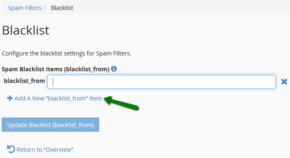Screen dimensions: 290x158
Task: Remove the blacklist_from entry with the X icon
Action: click(x=284, y=82)
